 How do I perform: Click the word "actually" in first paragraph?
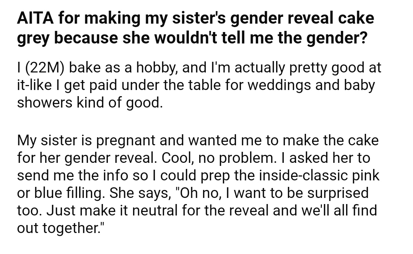click(260, 68)
